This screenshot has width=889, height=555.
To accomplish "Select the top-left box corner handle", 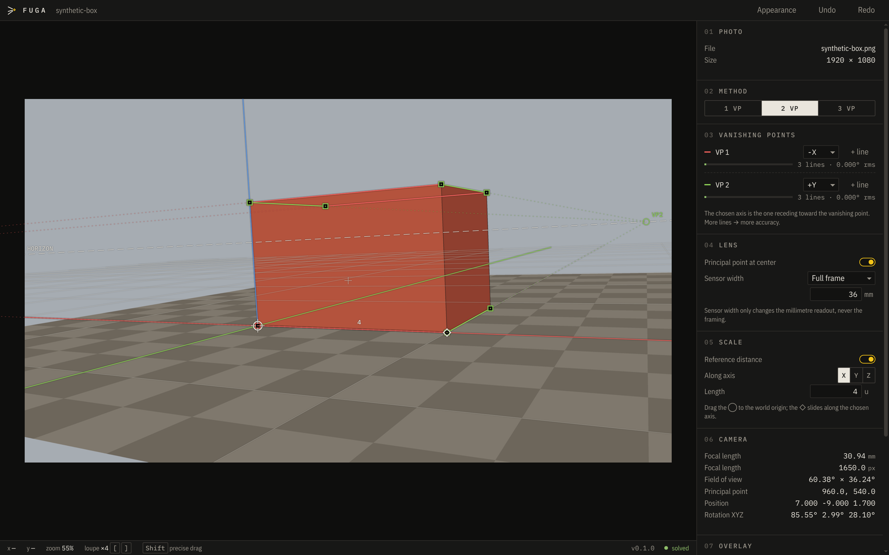I will pos(249,202).
